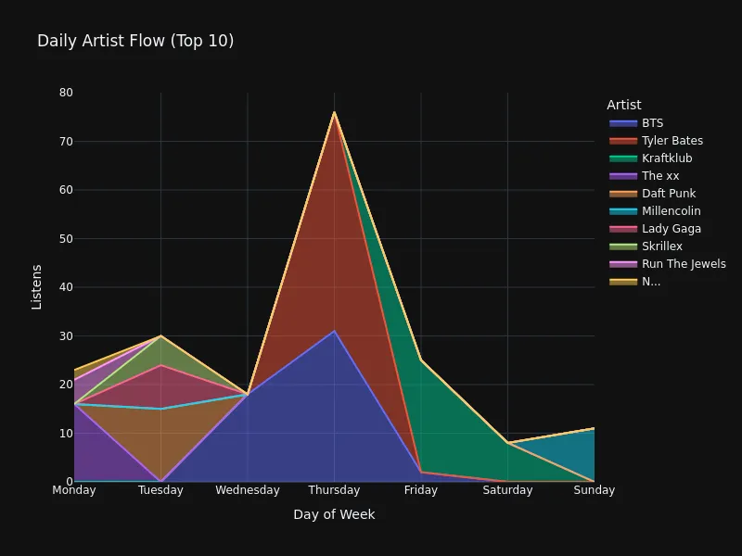The width and height of the screenshot is (742, 556).
Task: Hide Lady Gaga series via legend
Action: click(656, 228)
